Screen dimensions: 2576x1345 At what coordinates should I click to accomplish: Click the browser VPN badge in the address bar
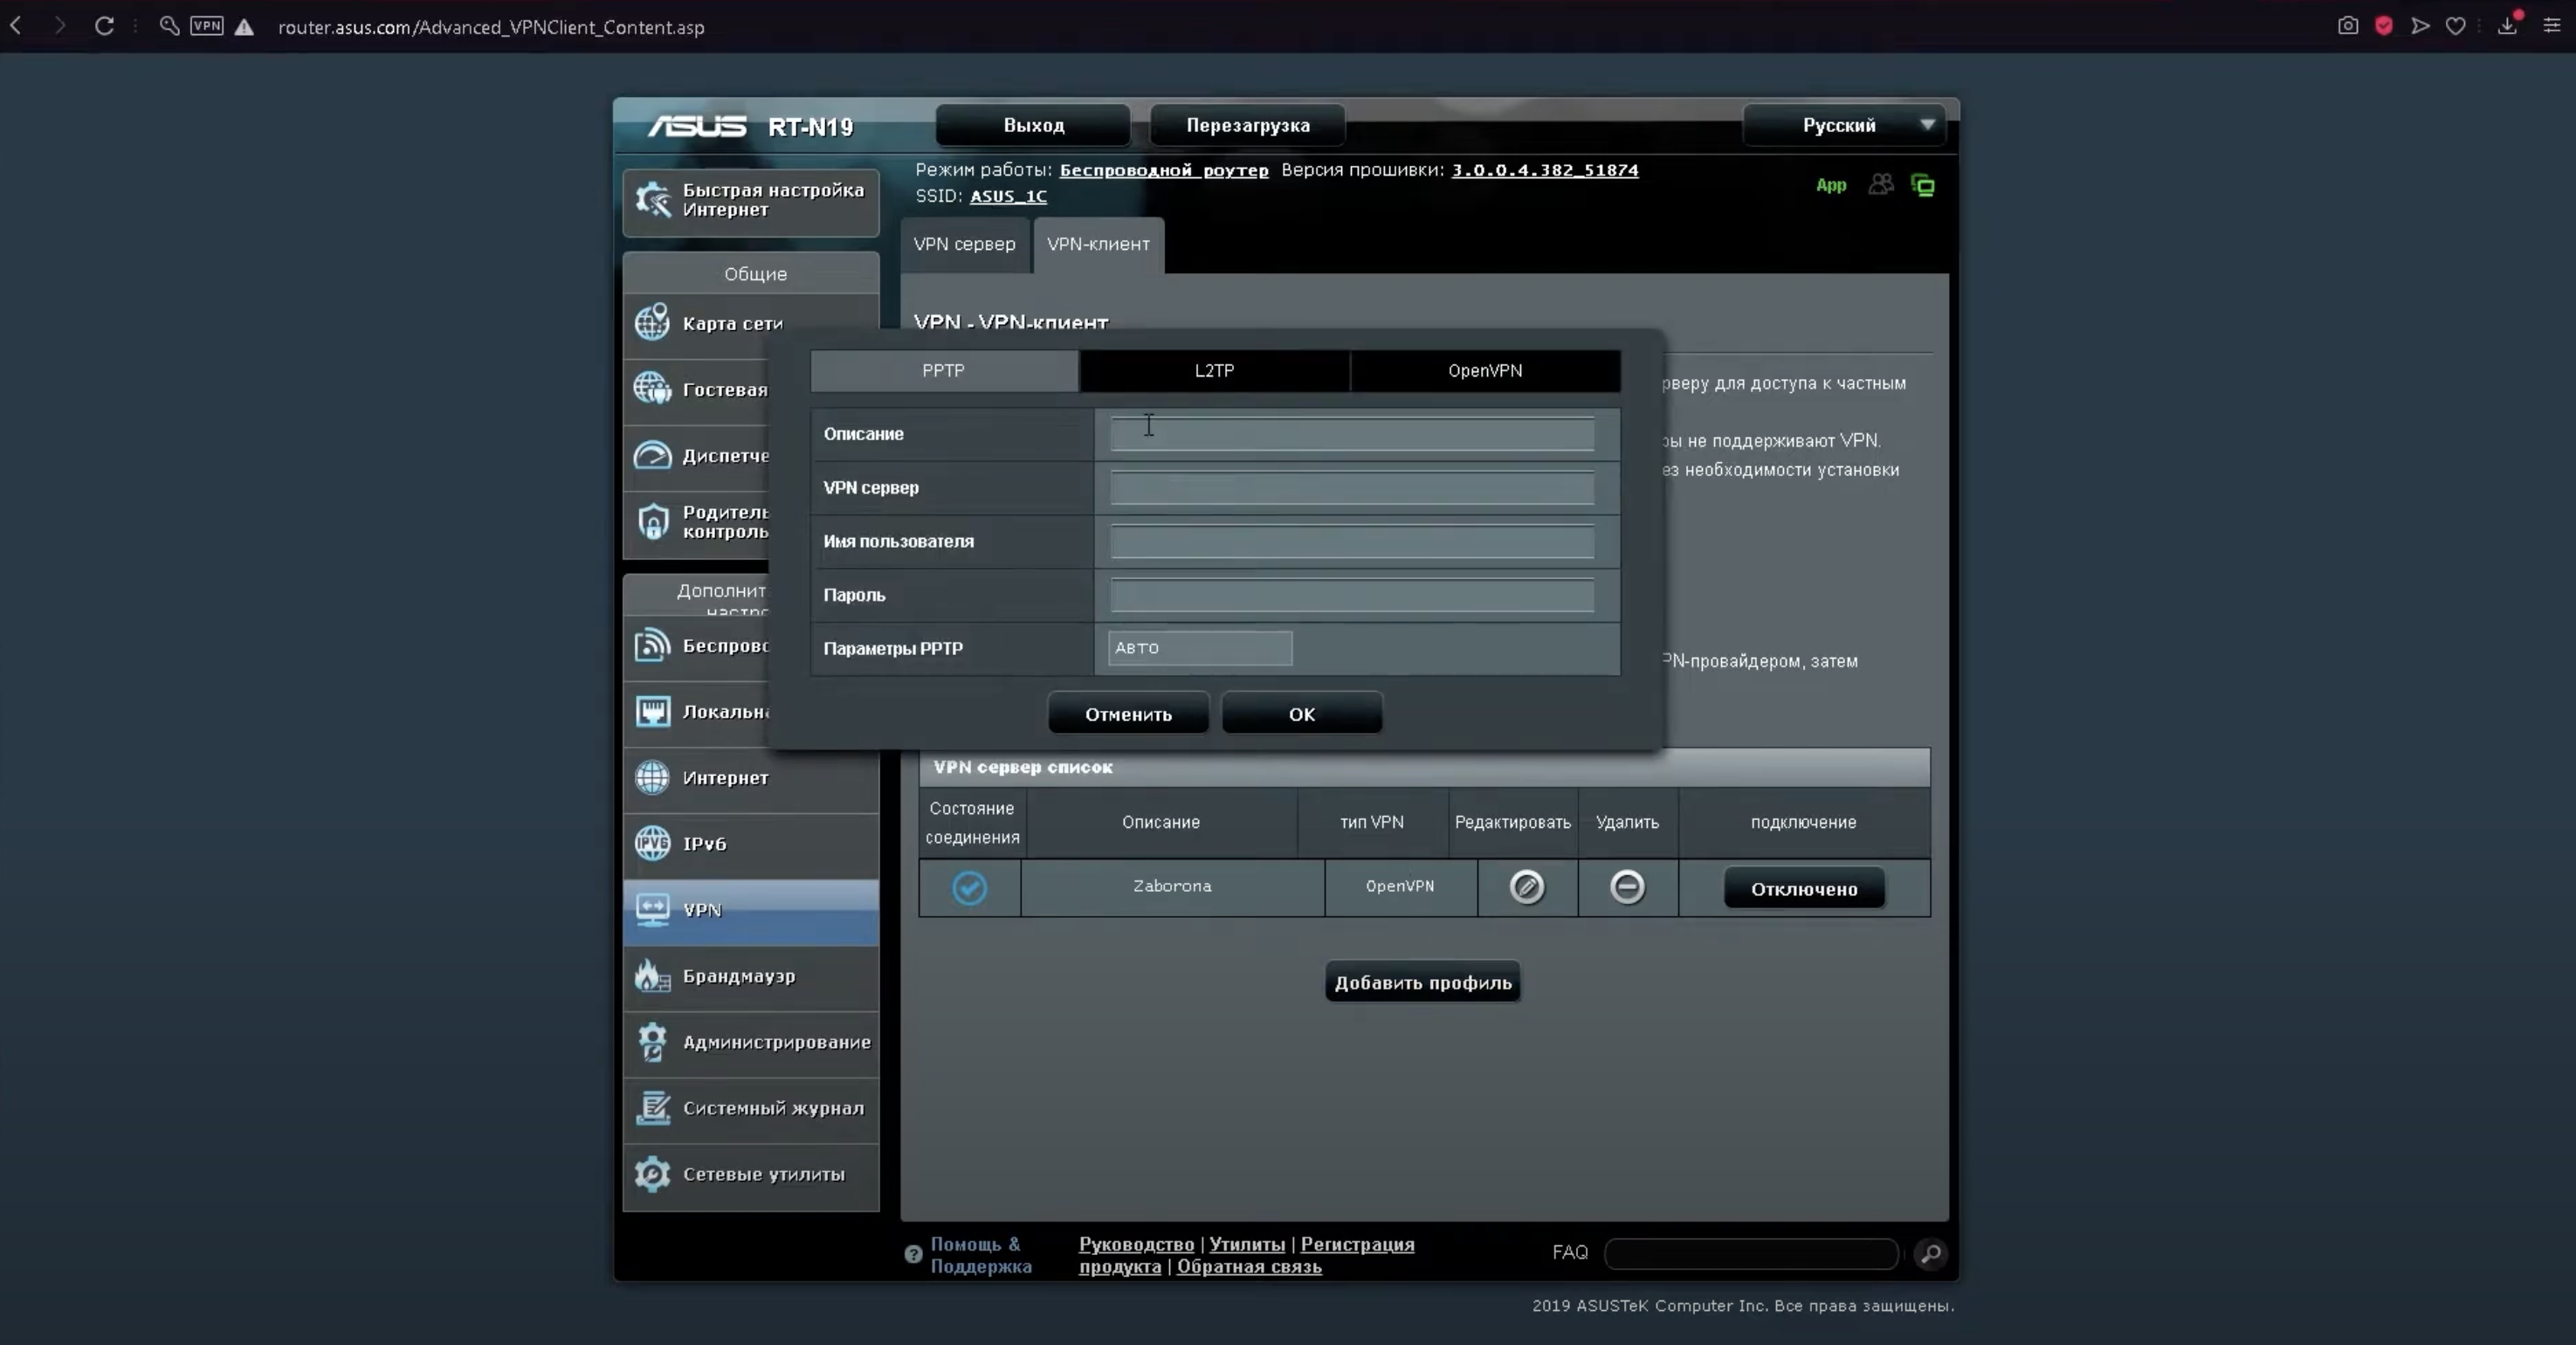[207, 26]
